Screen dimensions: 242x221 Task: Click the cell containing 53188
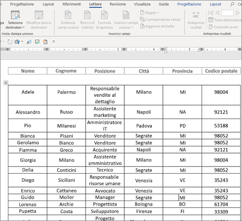[x=221, y=126]
